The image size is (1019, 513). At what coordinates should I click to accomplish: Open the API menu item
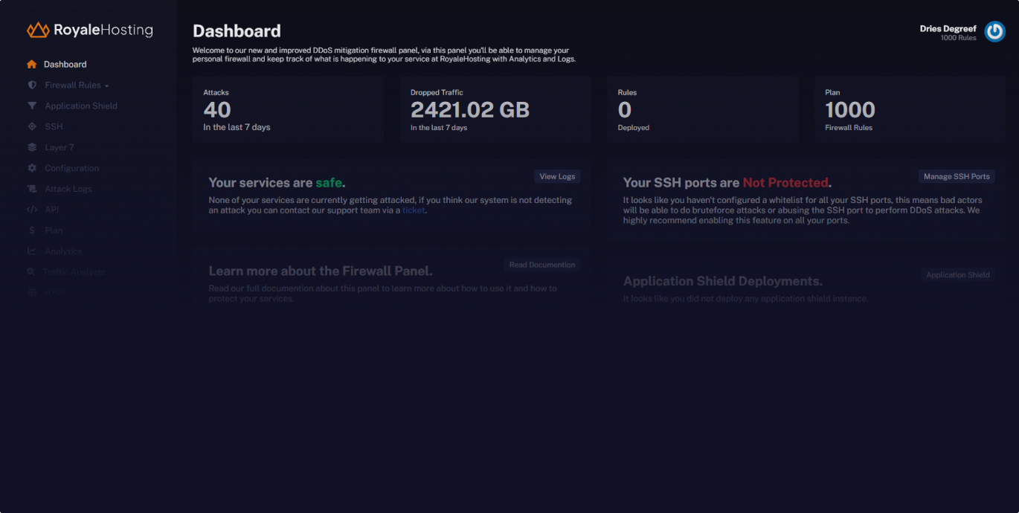pyautogui.click(x=51, y=210)
